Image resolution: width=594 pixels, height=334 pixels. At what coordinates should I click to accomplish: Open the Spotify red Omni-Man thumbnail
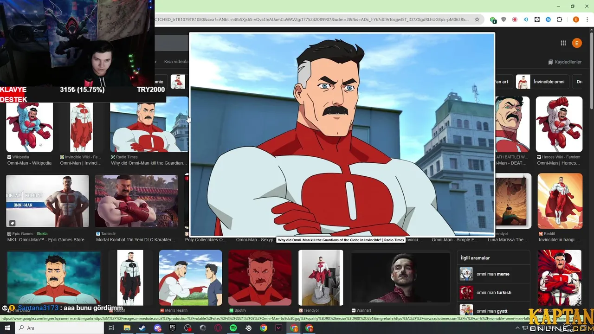coord(260,277)
